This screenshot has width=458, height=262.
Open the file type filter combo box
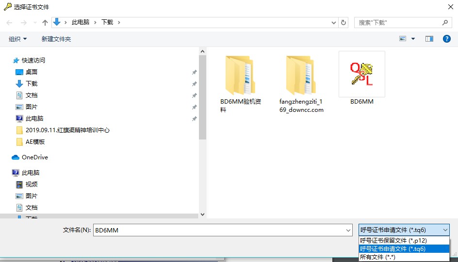coord(404,230)
